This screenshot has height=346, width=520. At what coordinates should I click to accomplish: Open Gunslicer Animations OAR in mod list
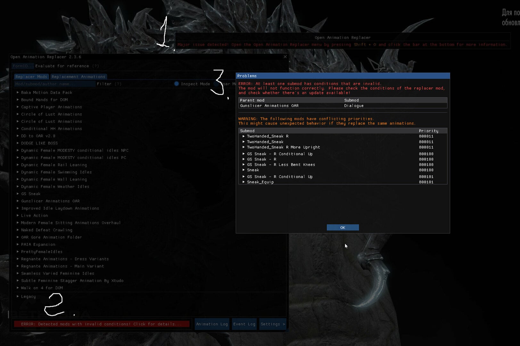coord(50,201)
